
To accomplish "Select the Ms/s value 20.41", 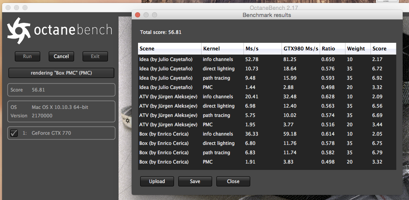I will pyautogui.click(x=252, y=97).
